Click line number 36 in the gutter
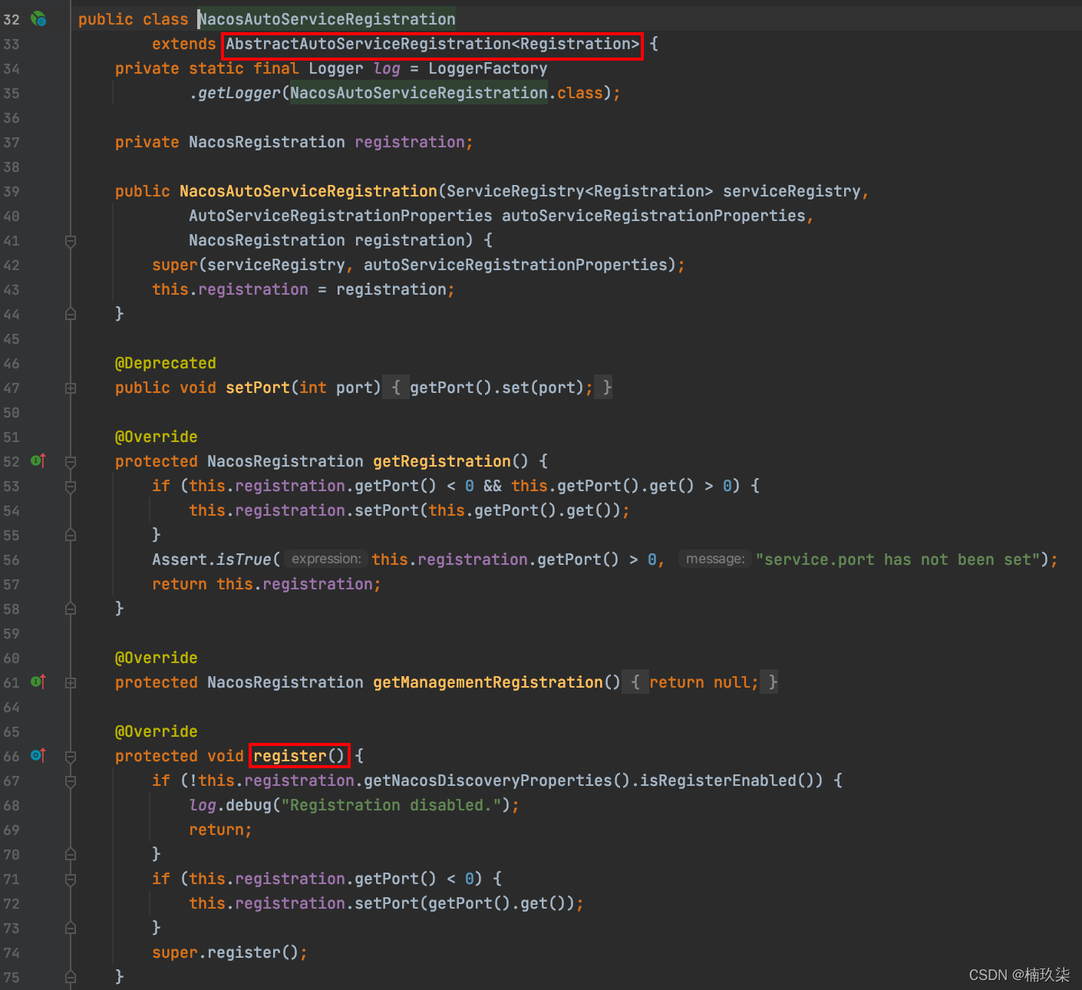This screenshot has height=990, width=1082. 12,117
